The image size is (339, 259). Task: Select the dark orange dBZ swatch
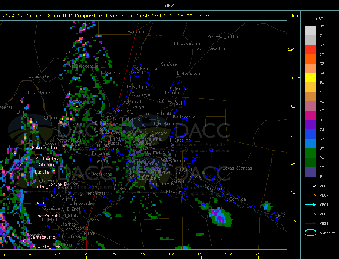[x=310, y=59]
